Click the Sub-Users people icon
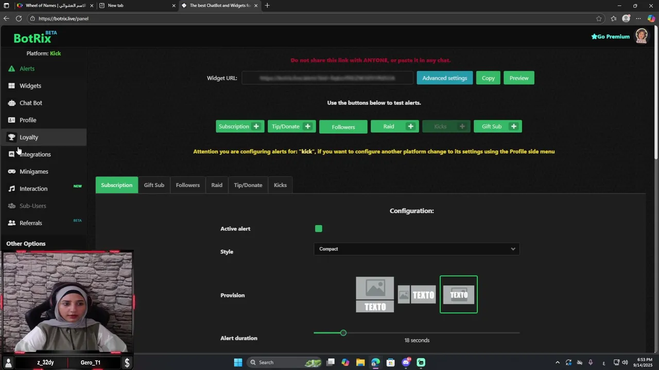The height and width of the screenshot is (370, 659). (11, 206)
